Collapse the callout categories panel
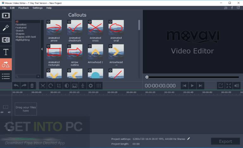 point(42,49)
